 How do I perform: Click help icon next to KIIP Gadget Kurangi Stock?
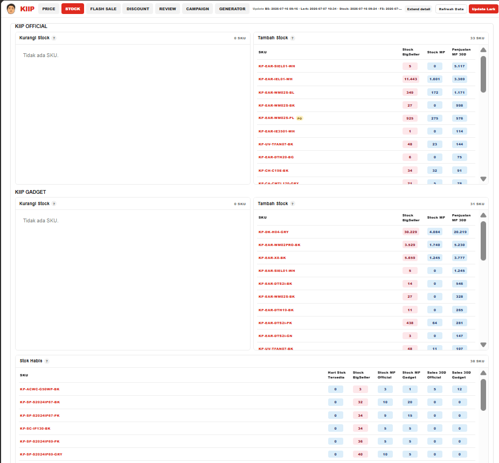54,204
